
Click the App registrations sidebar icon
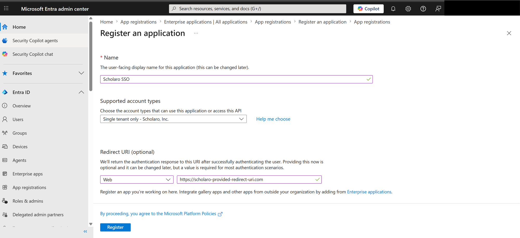point(5,187)
